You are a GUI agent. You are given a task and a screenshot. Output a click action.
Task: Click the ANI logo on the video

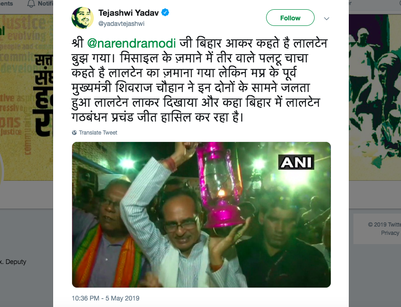296,162
